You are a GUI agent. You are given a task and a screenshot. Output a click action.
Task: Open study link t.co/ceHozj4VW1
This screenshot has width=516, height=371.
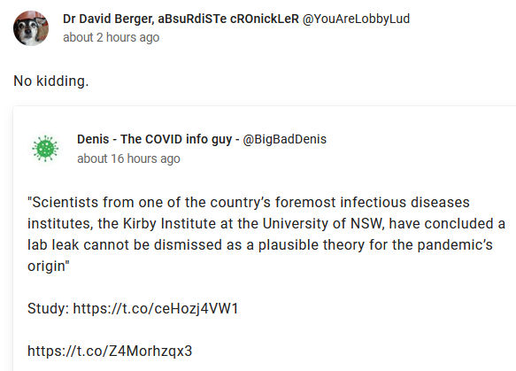[x=156, y=309]
